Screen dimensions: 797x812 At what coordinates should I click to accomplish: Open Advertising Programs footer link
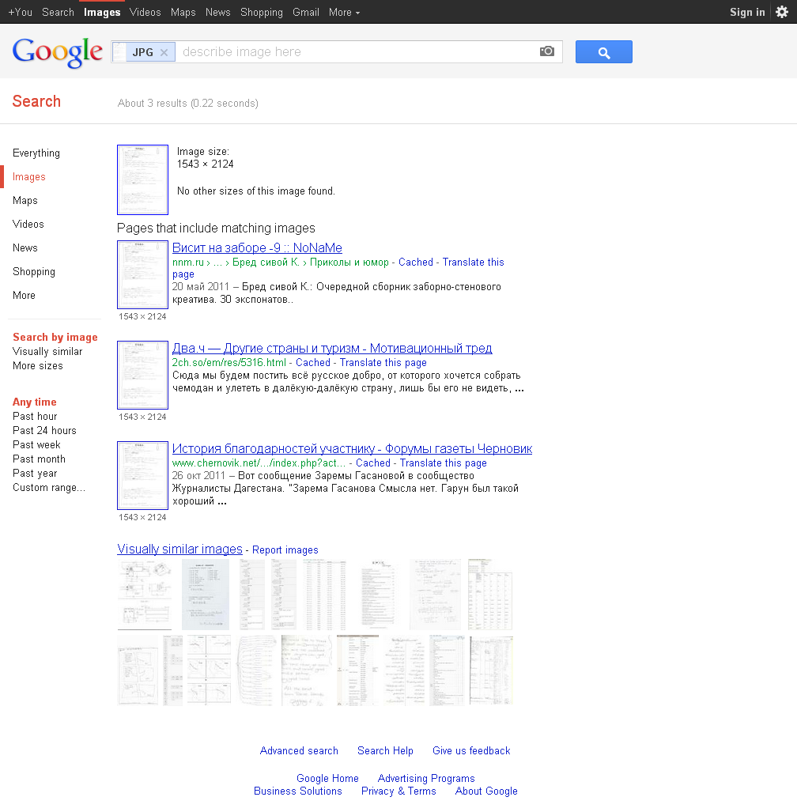(426, 778)
